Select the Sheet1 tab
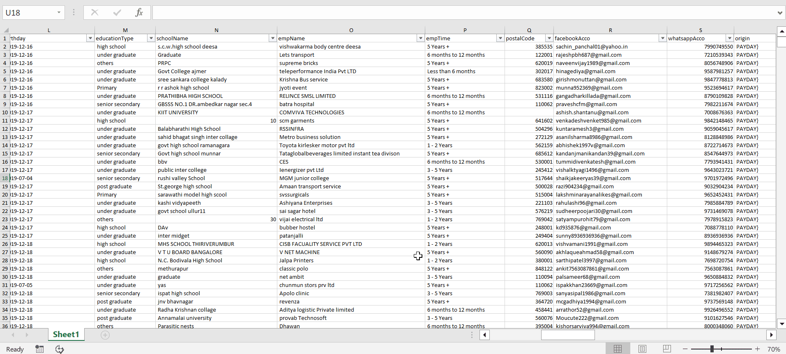The image size is (786, 354). pyautogui.click(x=66, y=335)
